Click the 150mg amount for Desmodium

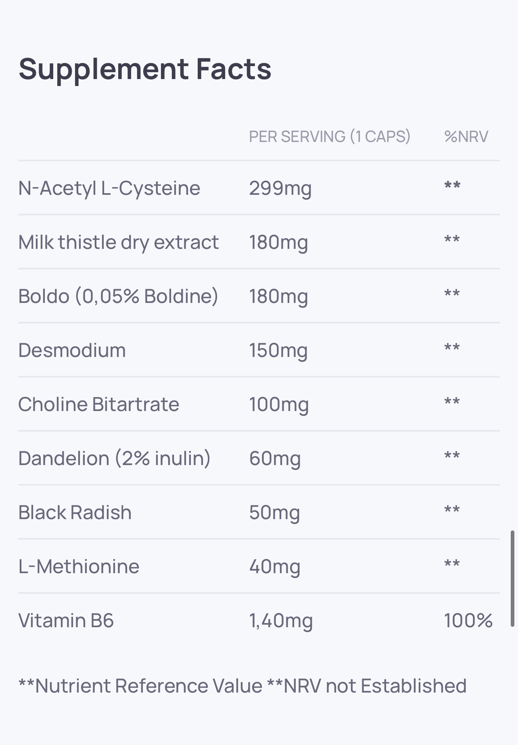pyautogui.click(x=278, y=351)
